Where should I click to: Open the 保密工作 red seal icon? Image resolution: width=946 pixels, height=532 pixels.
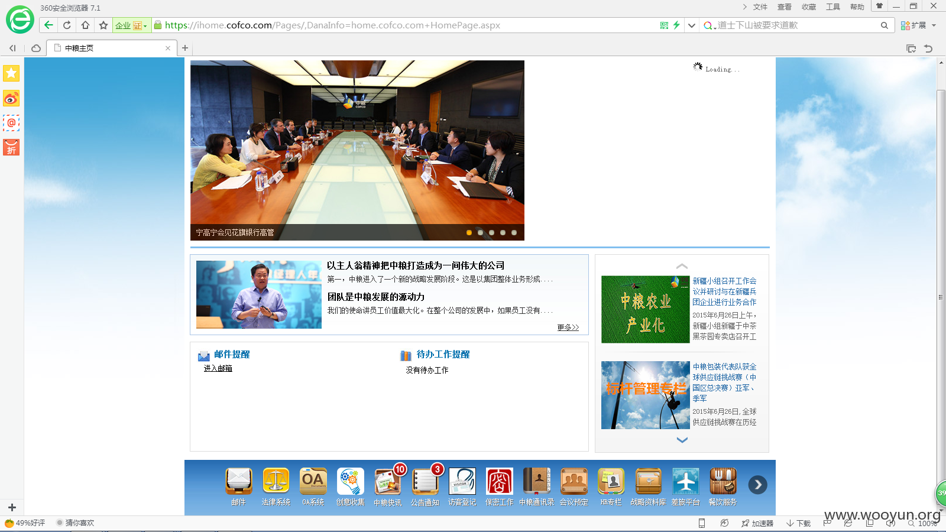500,481
